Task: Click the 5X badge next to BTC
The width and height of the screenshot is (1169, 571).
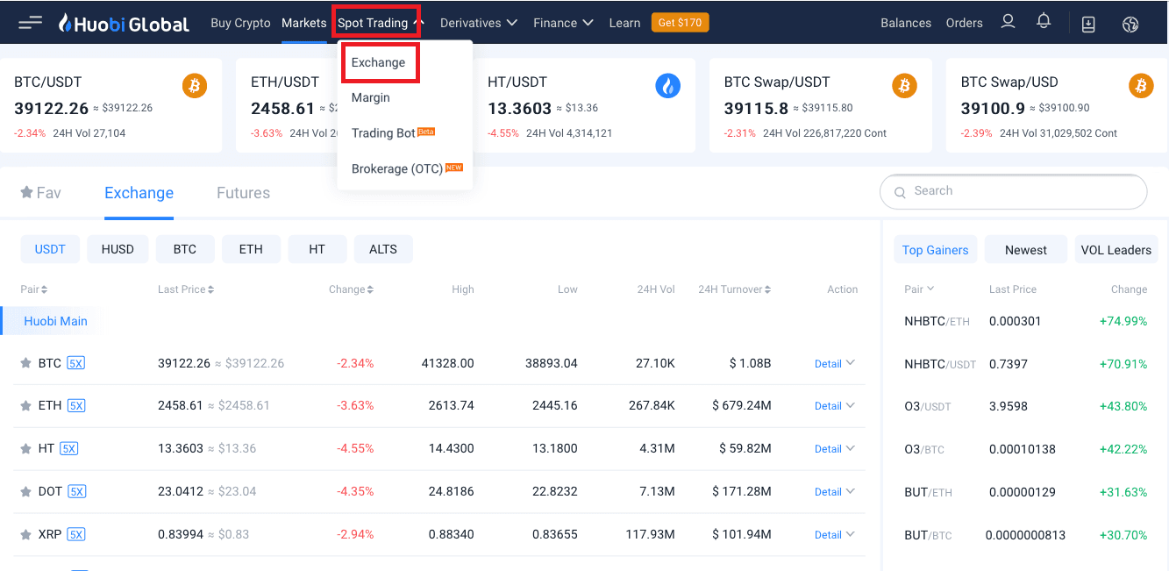Action: 75,363
